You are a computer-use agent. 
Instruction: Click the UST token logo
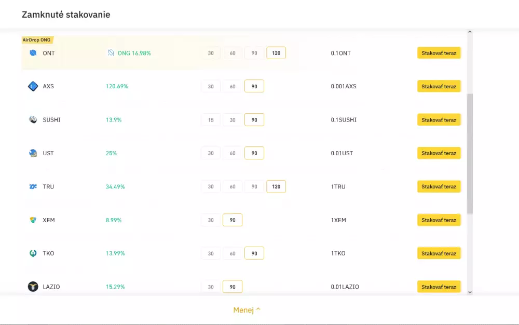[33, 153]
